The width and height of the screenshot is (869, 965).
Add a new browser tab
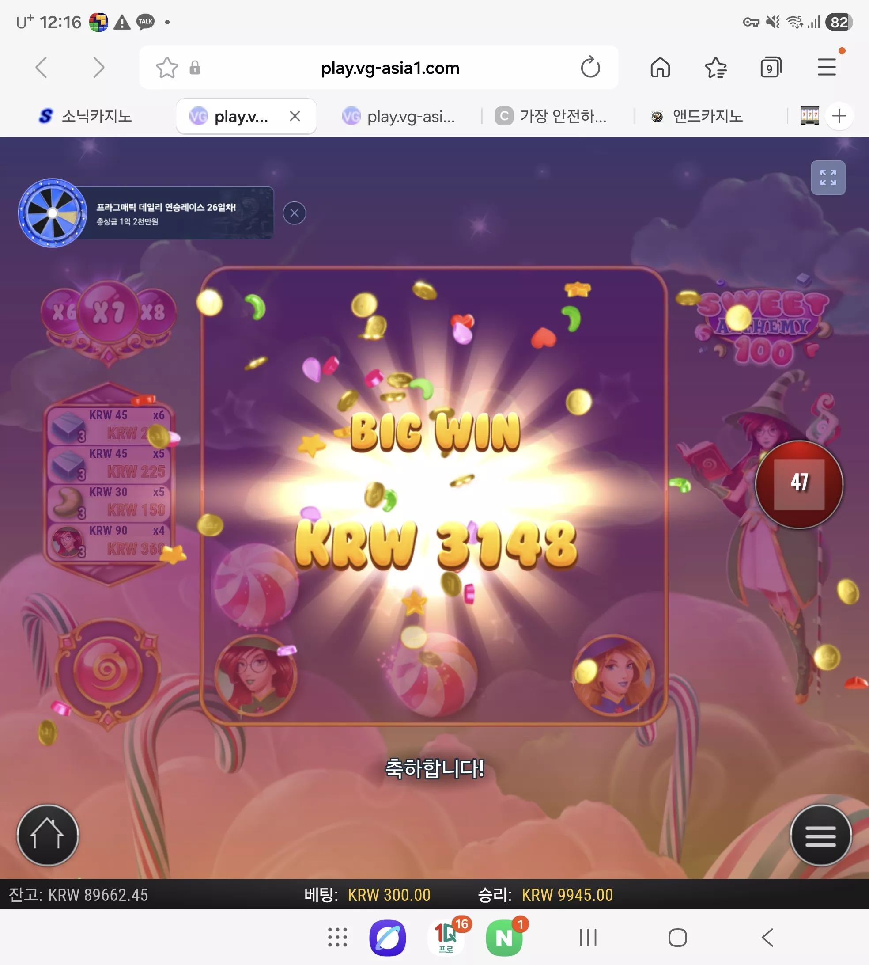point(839,116)
